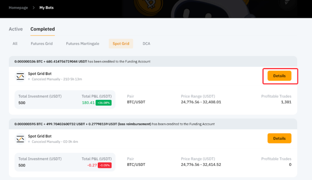
Task: Select My Bots in breadcrumb
Action: (x=47, y=8)
